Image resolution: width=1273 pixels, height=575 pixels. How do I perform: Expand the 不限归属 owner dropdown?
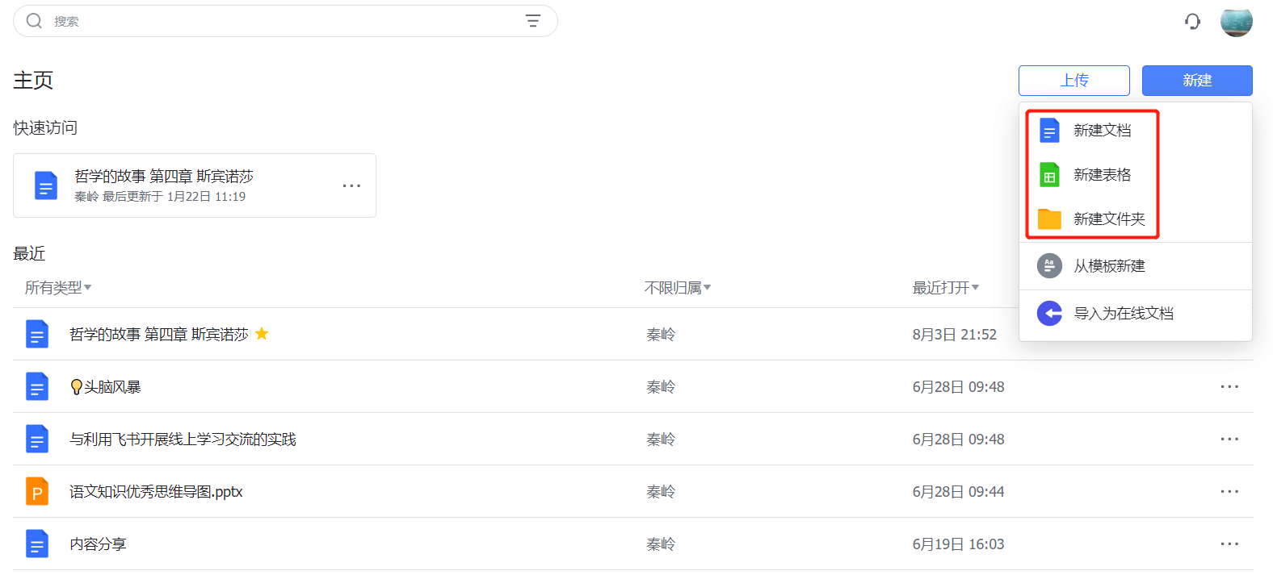point(678,288)
